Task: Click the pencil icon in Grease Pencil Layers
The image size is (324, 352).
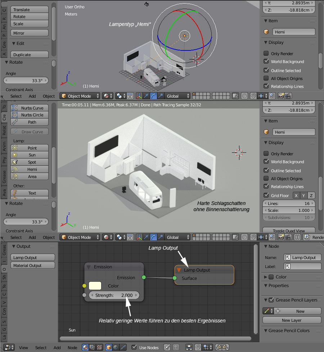Action: pos(267,311)
